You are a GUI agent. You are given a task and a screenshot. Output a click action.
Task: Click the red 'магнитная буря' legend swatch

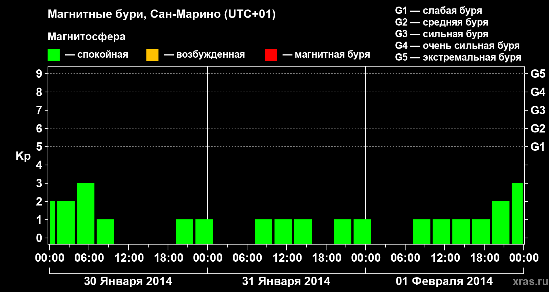271,55
